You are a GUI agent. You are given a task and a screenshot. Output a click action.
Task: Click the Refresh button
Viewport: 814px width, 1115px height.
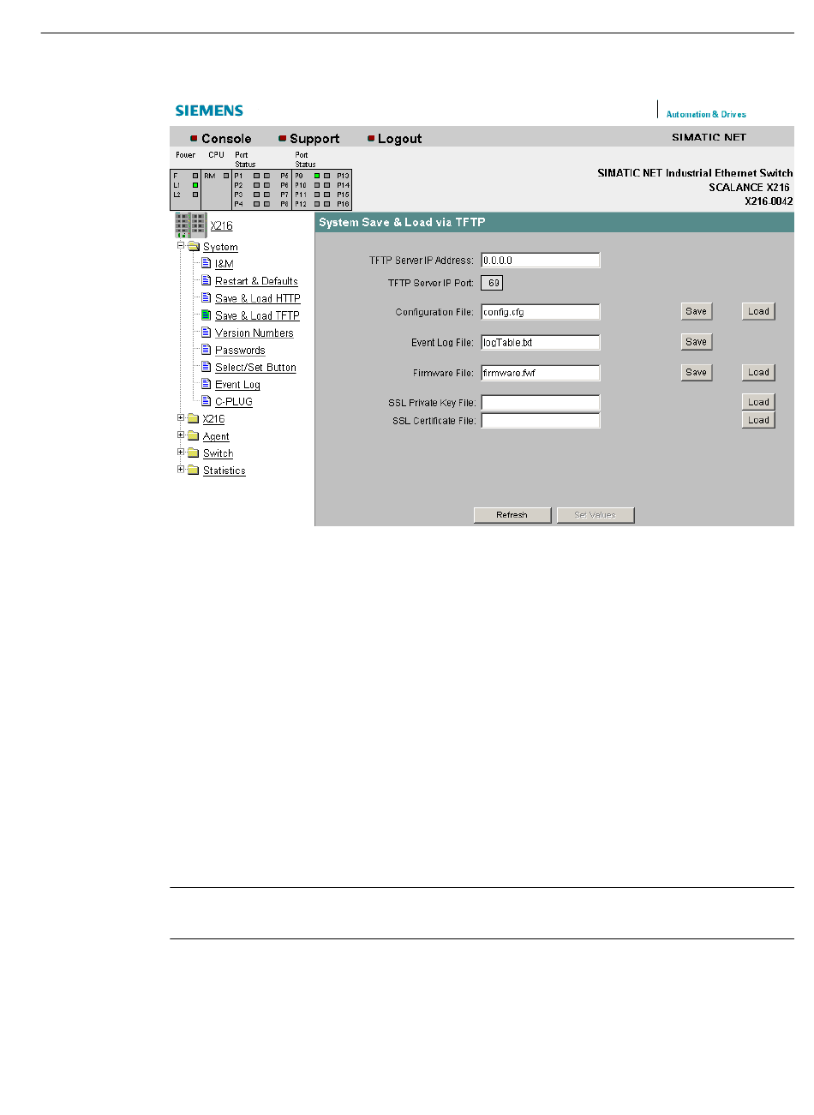[x=512, y=515]
